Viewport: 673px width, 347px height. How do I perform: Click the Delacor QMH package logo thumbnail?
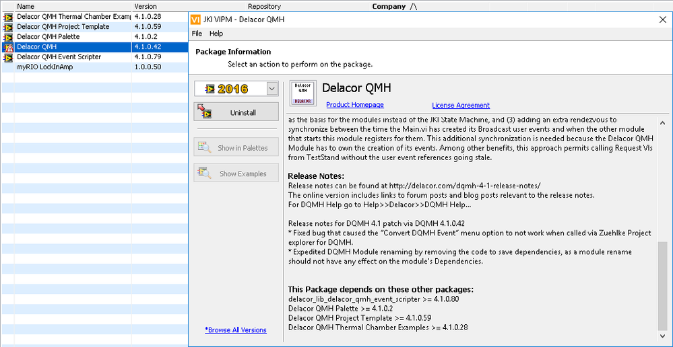(x=302, y=93)
